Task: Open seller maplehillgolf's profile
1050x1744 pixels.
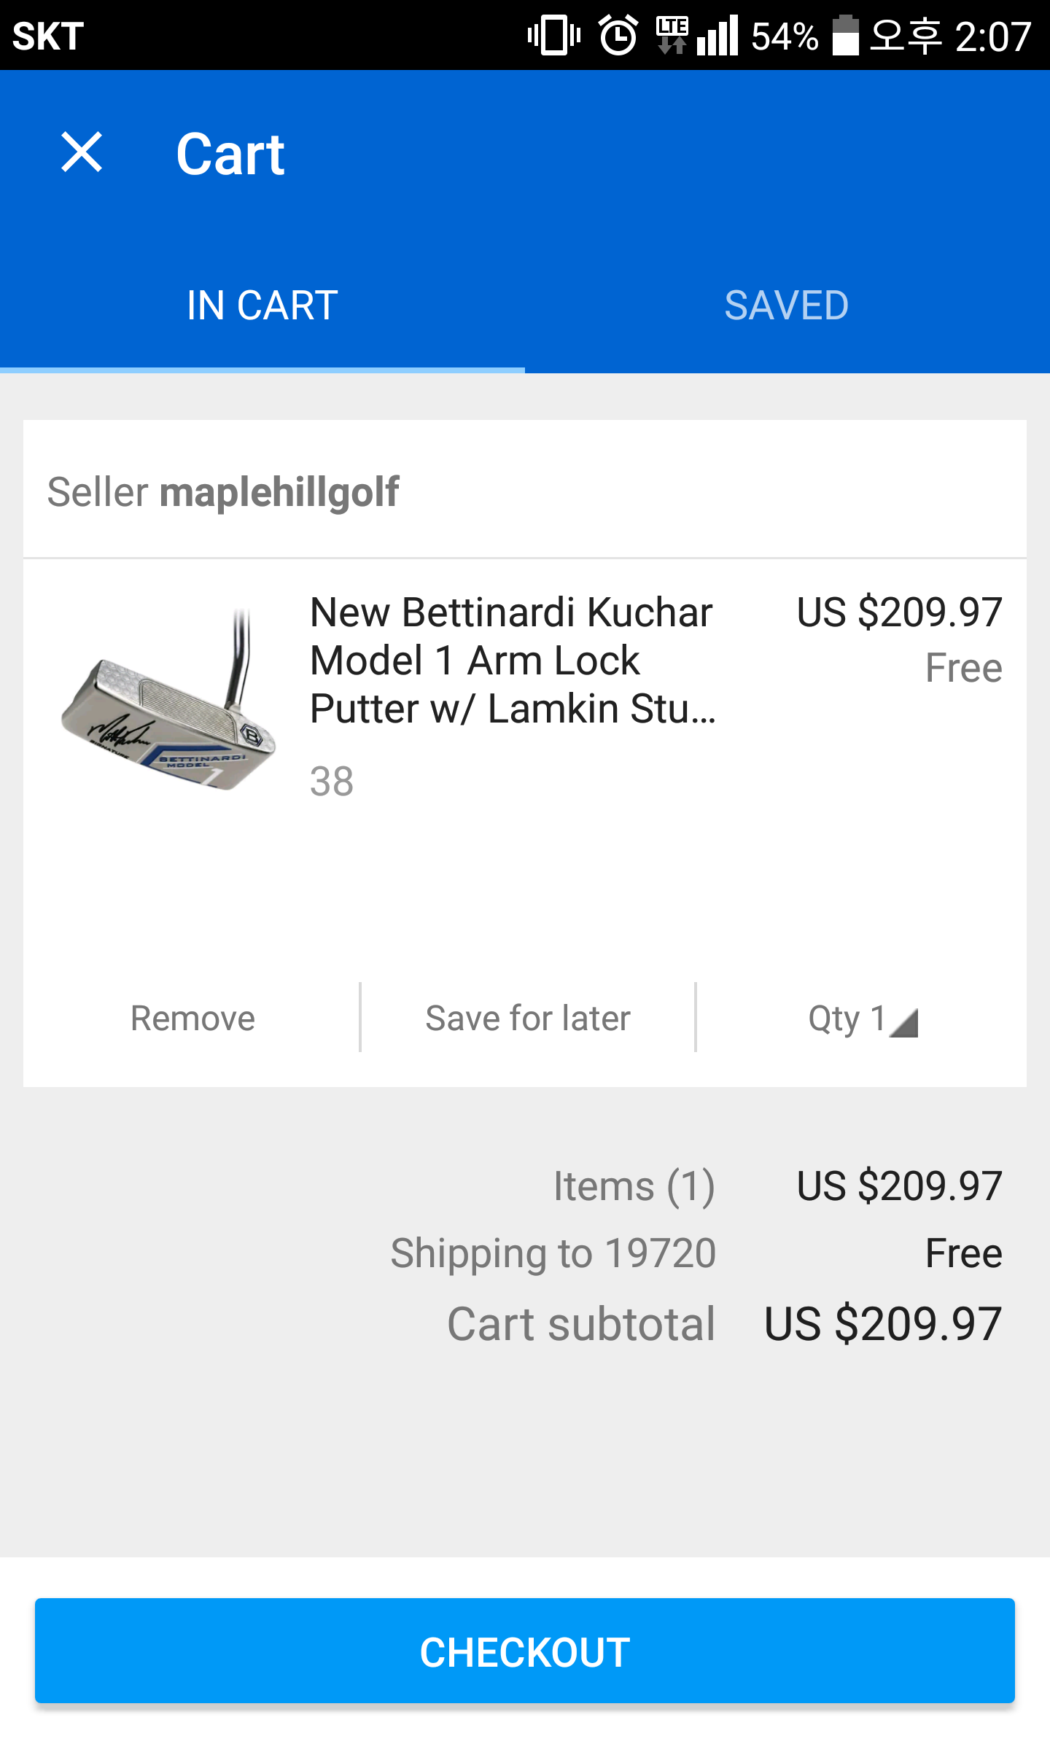Action: pyautogui.click(x=278, y=492)
